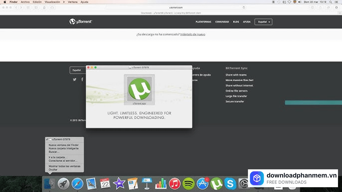The image size is (342, 192).
Task: Open the Español language dropdown
Action: [x=263, y=22]
